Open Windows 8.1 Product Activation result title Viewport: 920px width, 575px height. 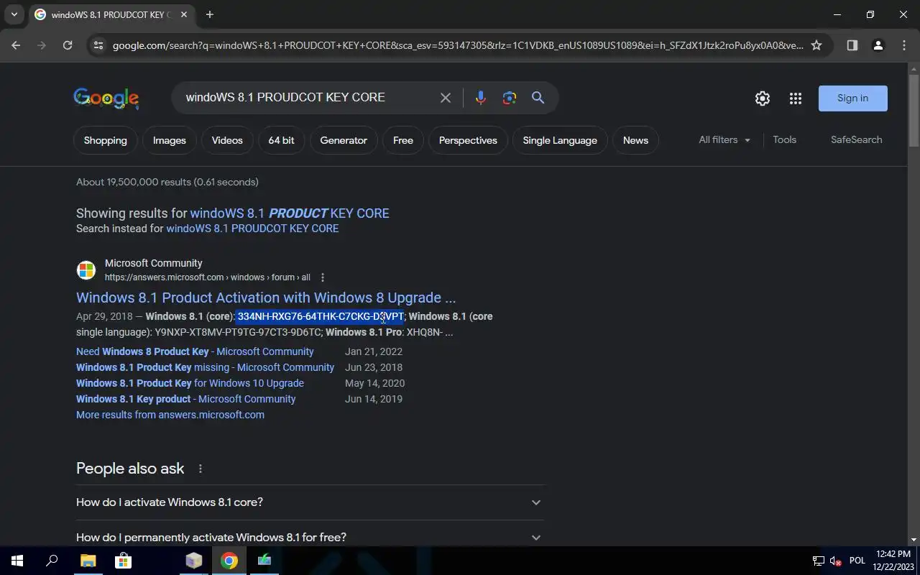pos(266,298)
